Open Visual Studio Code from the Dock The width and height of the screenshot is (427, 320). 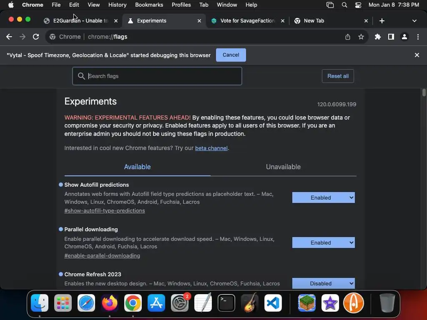273,302
